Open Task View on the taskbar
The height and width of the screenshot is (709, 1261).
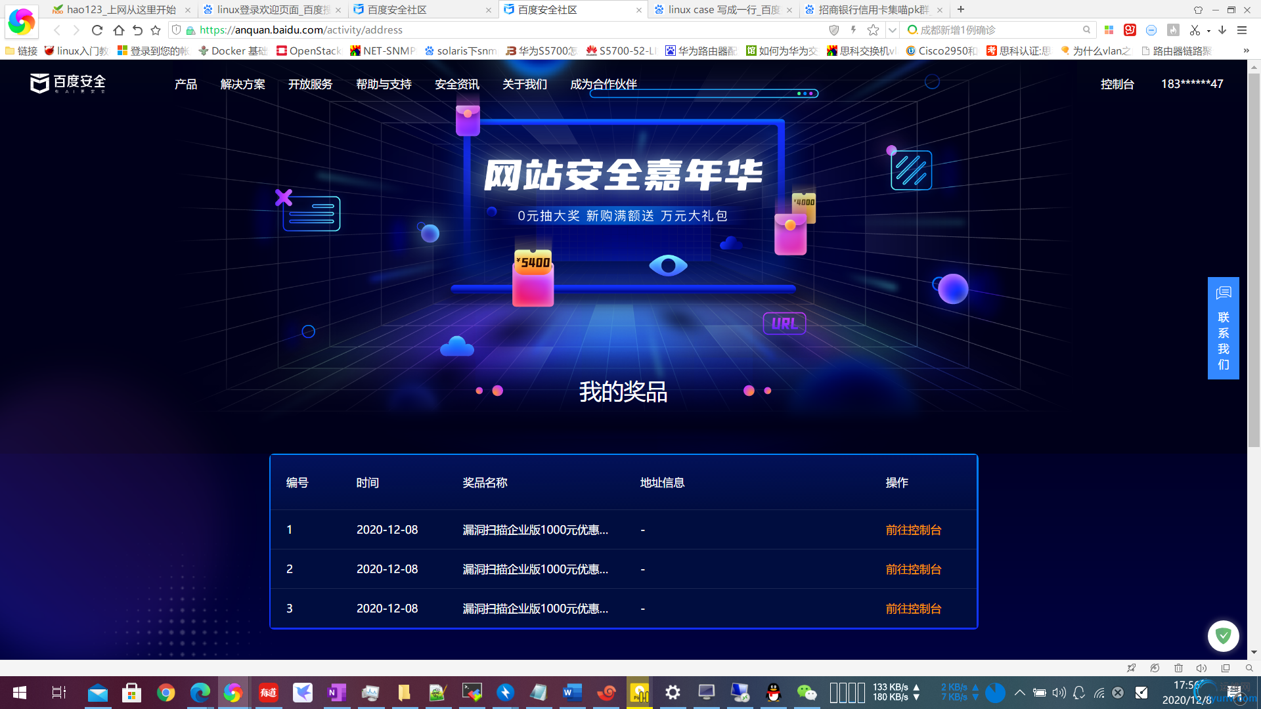click(x=58, y=693)
